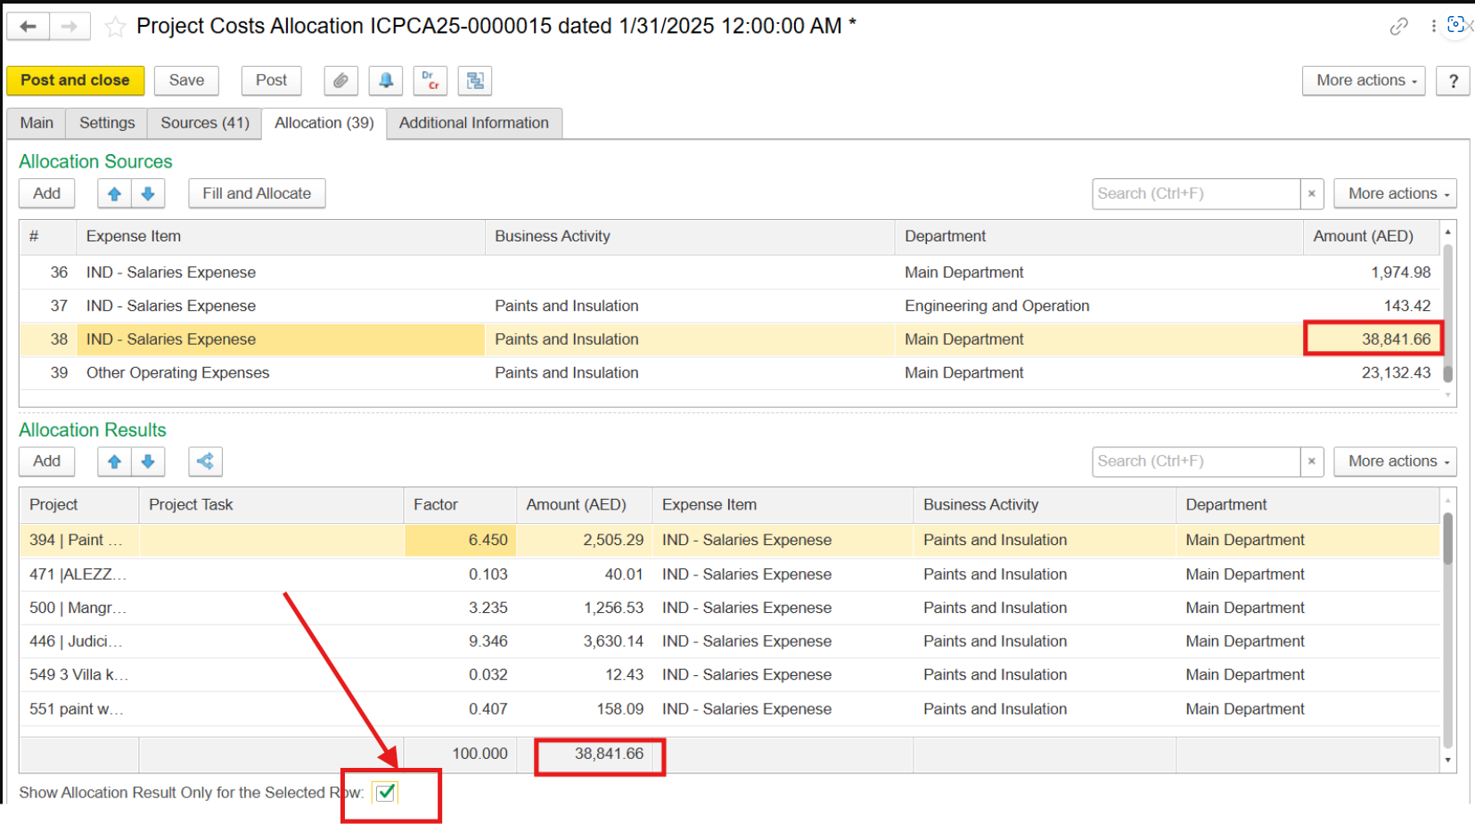Open the Additional Information tab
Screen dimensions: 1475x824
(x=473, y=123)
